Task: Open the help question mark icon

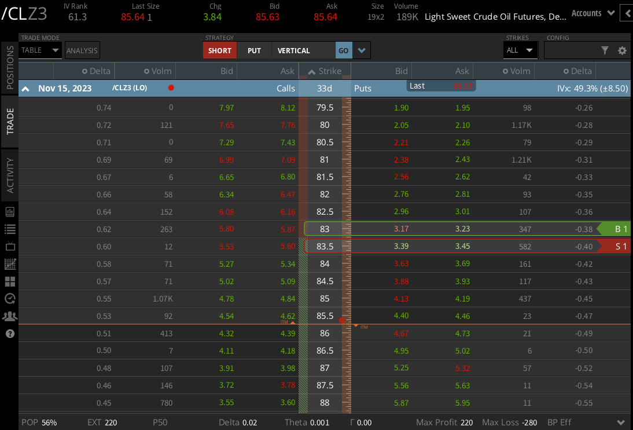Action: (10, 333)
